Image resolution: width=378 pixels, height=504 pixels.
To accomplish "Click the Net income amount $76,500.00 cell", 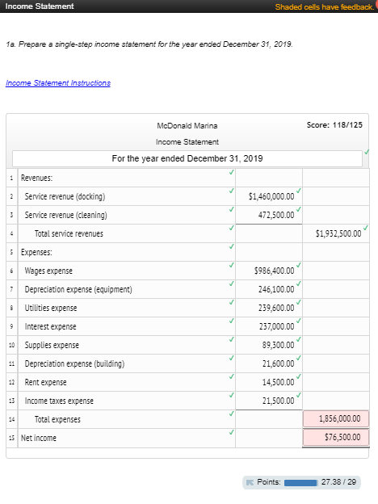I will point(335,438).
